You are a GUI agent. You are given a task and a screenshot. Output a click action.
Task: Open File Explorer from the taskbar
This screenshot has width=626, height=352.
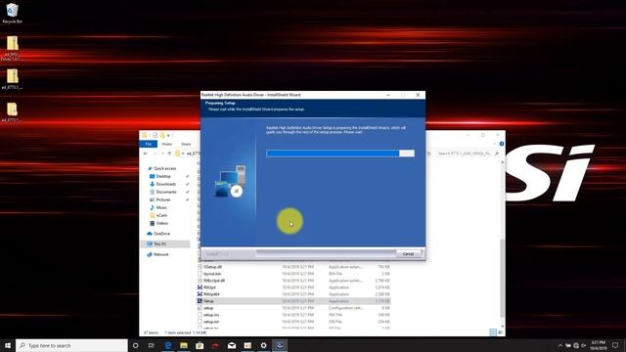tap(184, 345)
